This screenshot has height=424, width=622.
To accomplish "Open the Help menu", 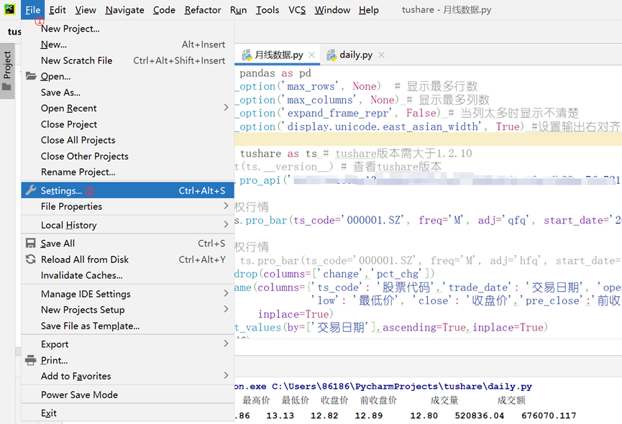I will [369, 10].
